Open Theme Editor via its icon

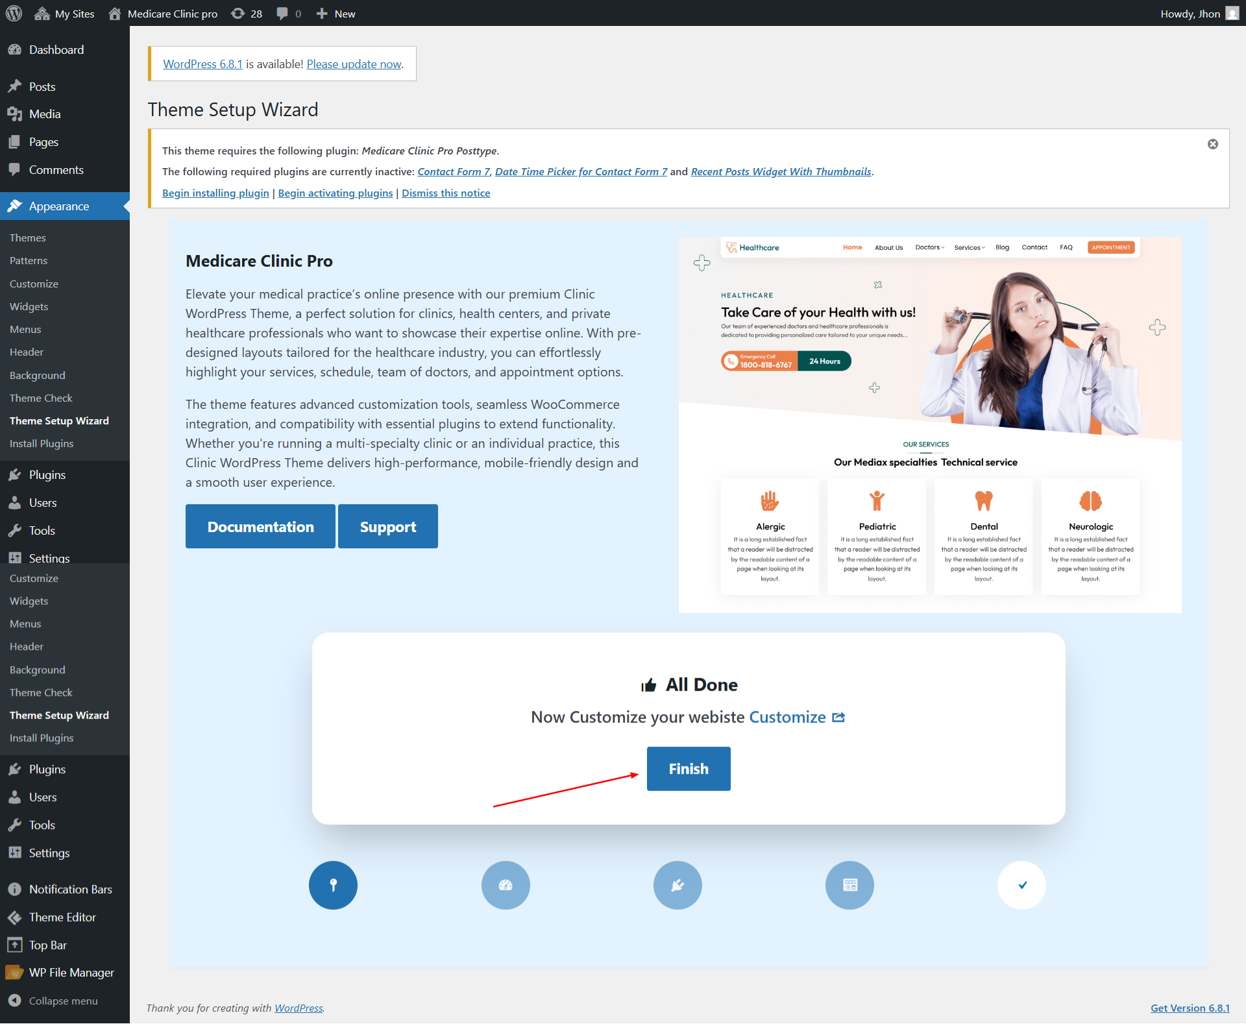click(15, 918)
